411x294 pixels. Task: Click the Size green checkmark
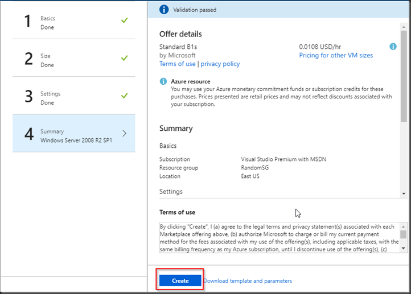coord(125,58)
